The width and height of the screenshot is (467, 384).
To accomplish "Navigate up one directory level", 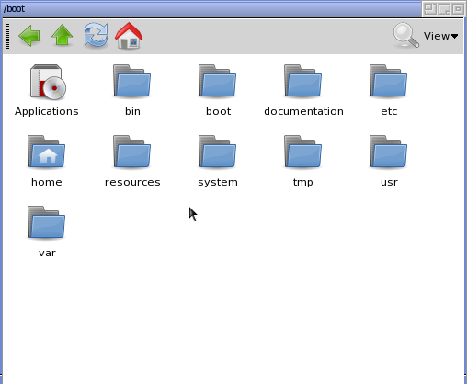I will tap(63, 36).
